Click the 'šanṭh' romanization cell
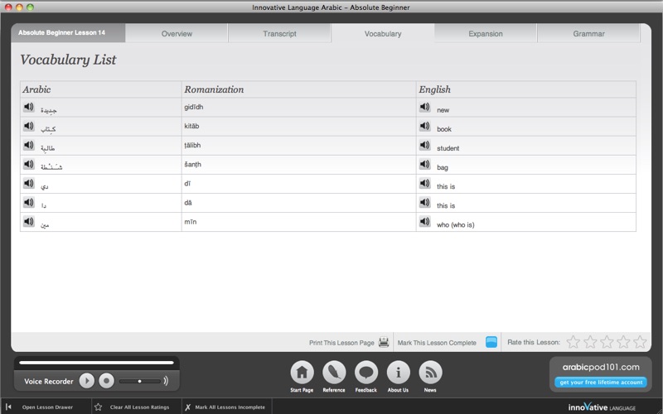 coord(298,164)
